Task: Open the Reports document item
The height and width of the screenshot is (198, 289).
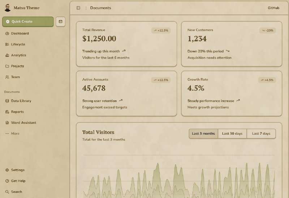Action: (x=17, y=112)
